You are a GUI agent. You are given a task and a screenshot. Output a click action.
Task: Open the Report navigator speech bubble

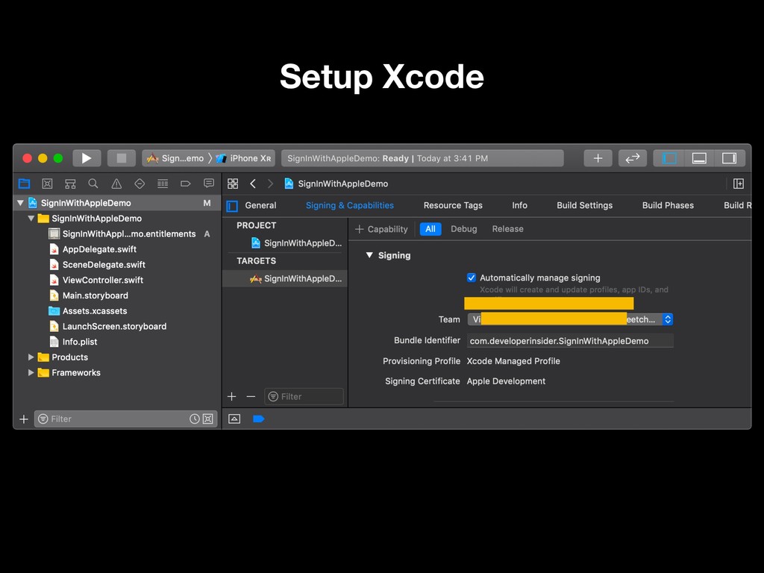[209, 184]
